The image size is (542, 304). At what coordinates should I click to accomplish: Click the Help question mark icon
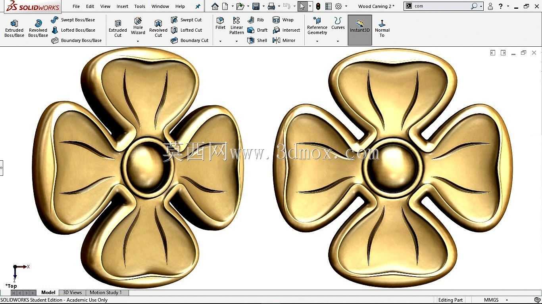tap(501, 6)
